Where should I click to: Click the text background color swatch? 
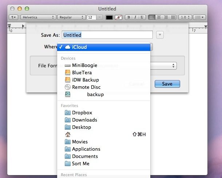tap(118, 17)
